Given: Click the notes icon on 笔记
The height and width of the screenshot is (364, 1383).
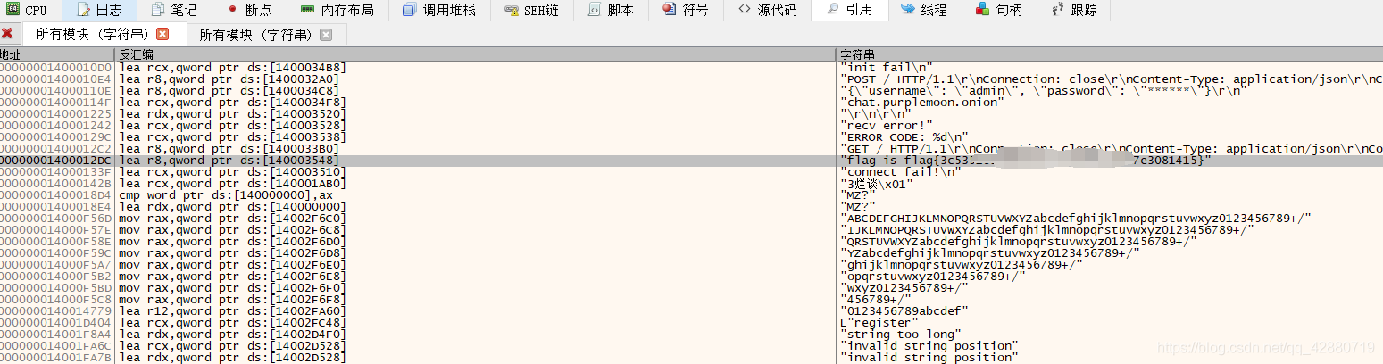Looking at the screenshot, I should pos(158,10).
